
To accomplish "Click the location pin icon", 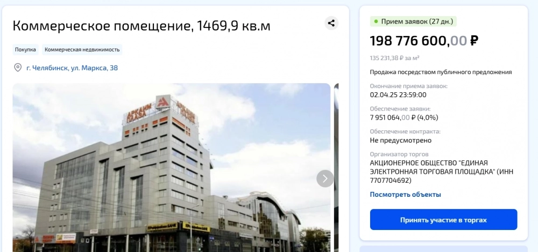I will point(18,68).
